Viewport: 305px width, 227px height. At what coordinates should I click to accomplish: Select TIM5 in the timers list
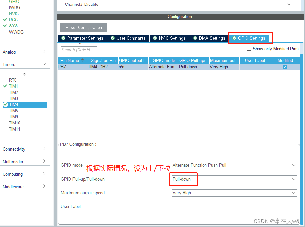(14, 111)
